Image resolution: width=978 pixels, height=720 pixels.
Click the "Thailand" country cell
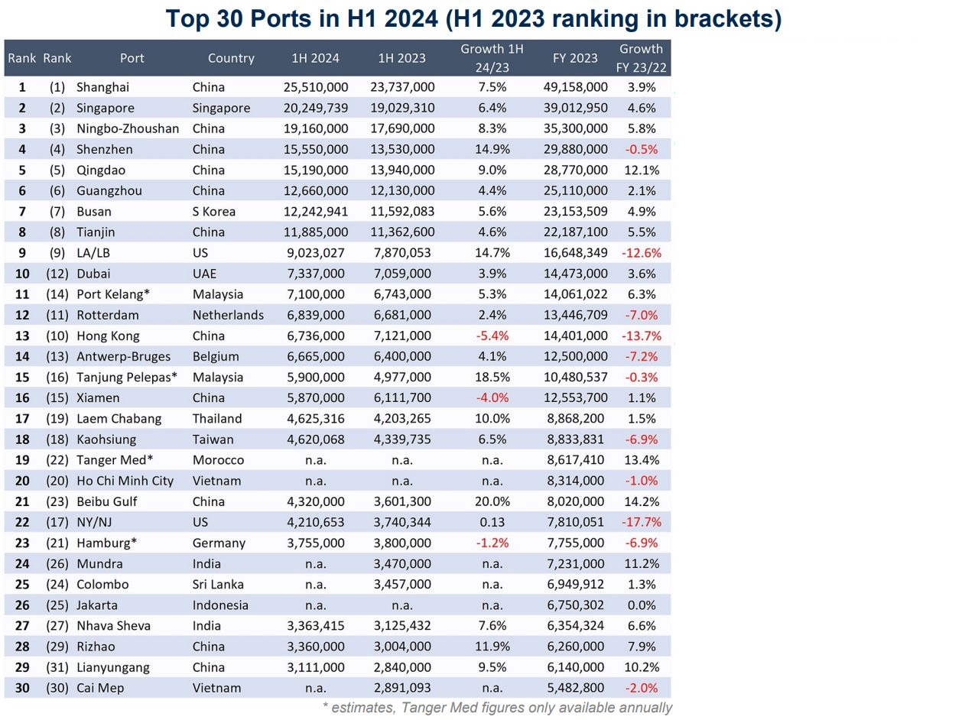(x=217, y=419)
